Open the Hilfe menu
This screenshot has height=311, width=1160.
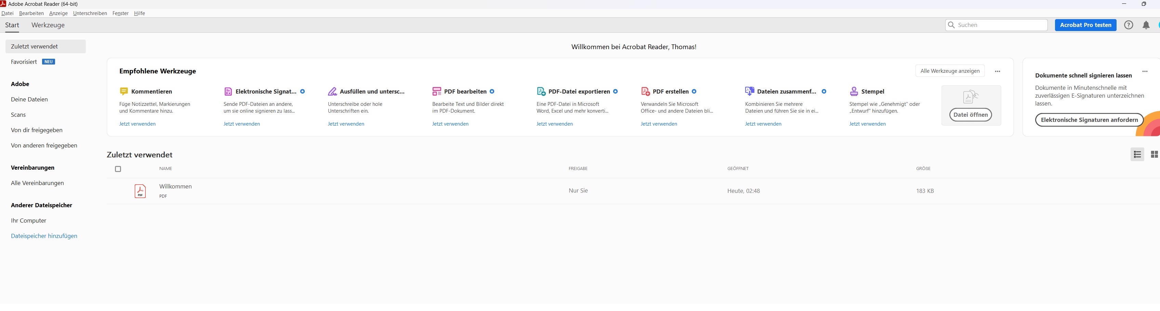click(140, 13)
